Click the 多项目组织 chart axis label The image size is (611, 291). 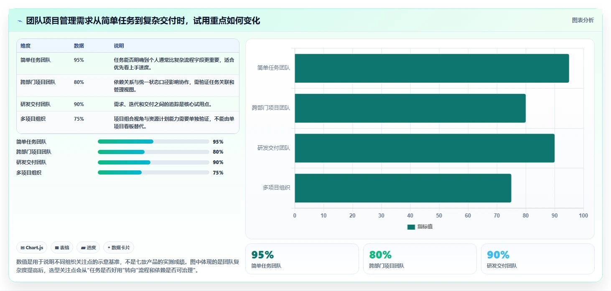276,188
